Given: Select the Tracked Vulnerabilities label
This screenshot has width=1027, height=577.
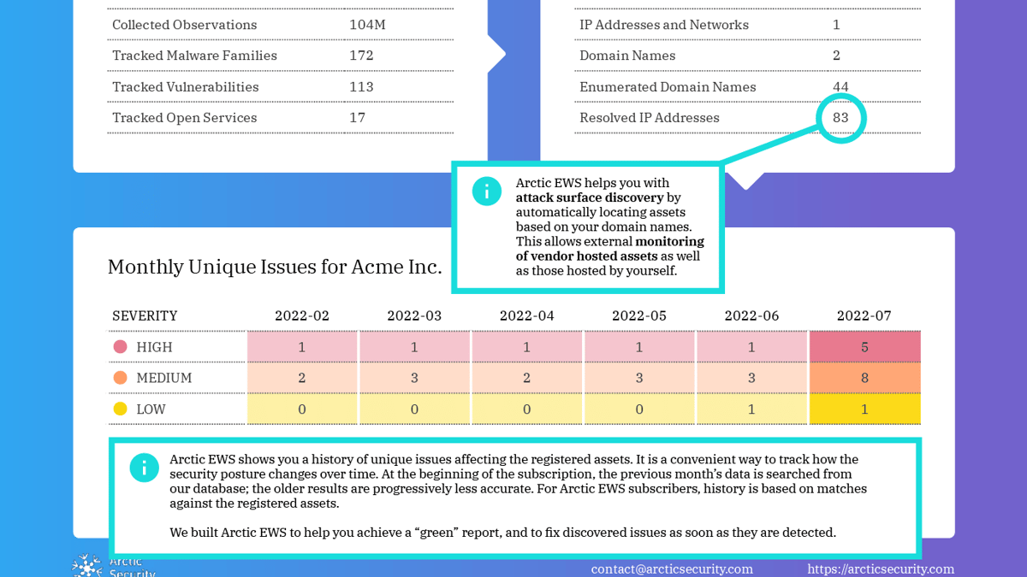Looking at the screenshot, I should point(186,87).
